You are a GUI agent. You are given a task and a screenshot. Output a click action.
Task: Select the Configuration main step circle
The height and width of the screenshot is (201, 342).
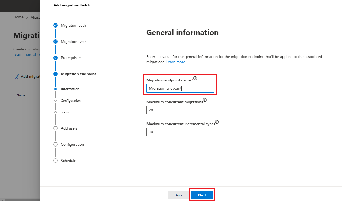pyautogui.click(x=56, y=144)
